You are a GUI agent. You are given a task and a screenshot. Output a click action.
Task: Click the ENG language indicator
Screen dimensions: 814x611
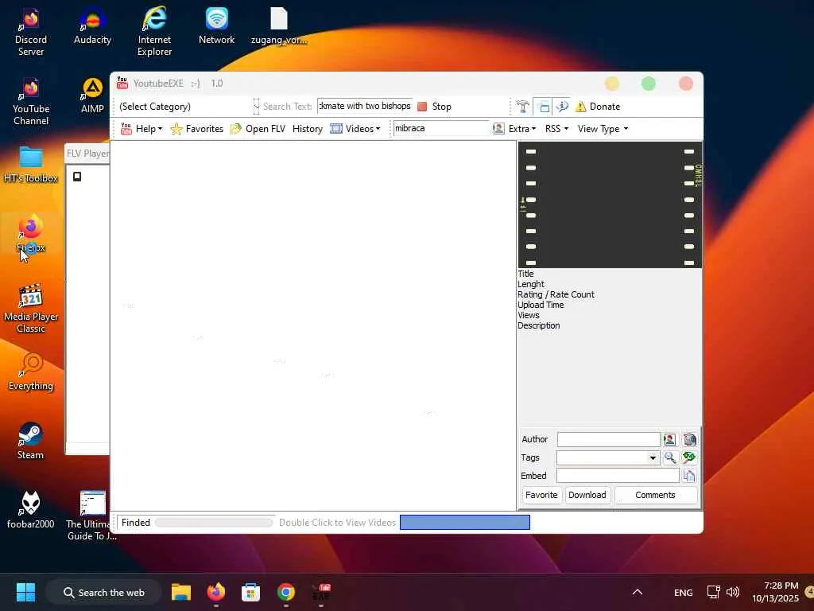(x=683, y=592)
